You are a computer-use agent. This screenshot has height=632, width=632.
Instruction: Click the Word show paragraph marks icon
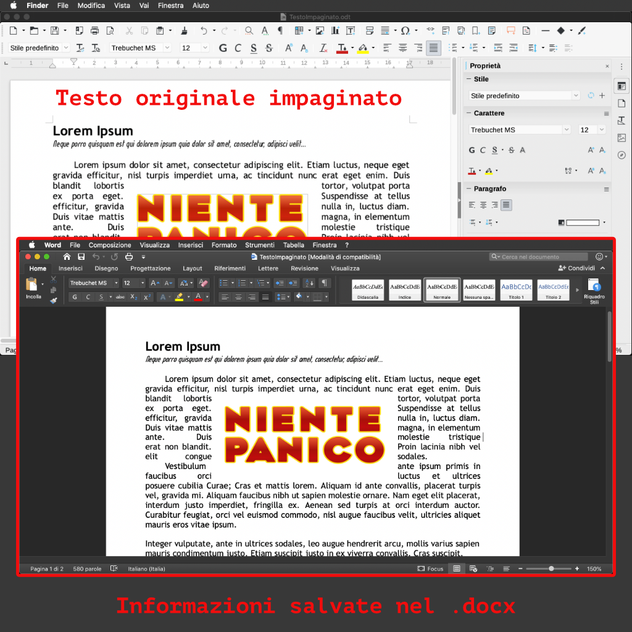coord(324,283)
